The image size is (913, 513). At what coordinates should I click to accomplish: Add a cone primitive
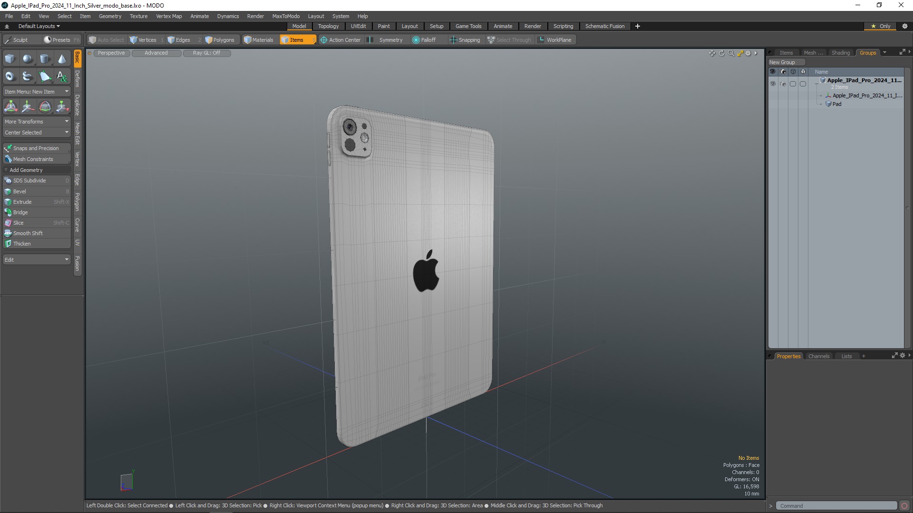pos(62,59)
